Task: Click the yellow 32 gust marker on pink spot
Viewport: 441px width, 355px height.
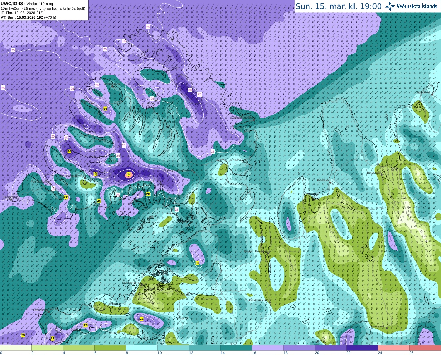Action: pyautogui.click(x=129, y=174)
